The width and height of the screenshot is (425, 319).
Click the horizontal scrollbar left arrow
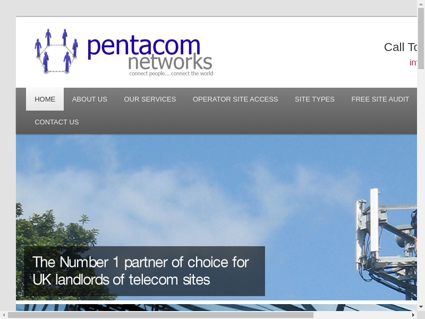pyautogui.click(x=4, y=315)
